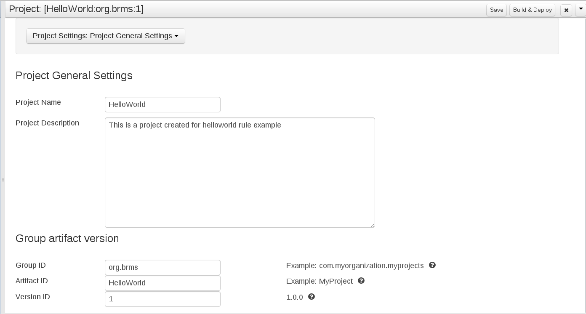Select the Group artifact version heading
Viewport: 586px width, 314px height.
pos(67,238)
